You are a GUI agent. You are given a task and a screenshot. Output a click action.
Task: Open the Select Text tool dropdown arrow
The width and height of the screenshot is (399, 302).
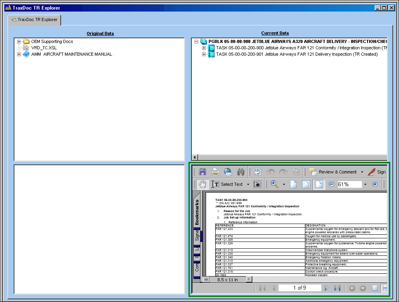(x=248, y=184)
